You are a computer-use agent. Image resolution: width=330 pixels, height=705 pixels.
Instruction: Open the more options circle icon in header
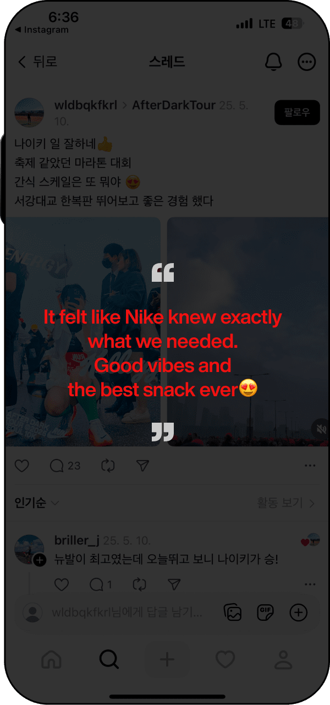click(x=307, y=62)
